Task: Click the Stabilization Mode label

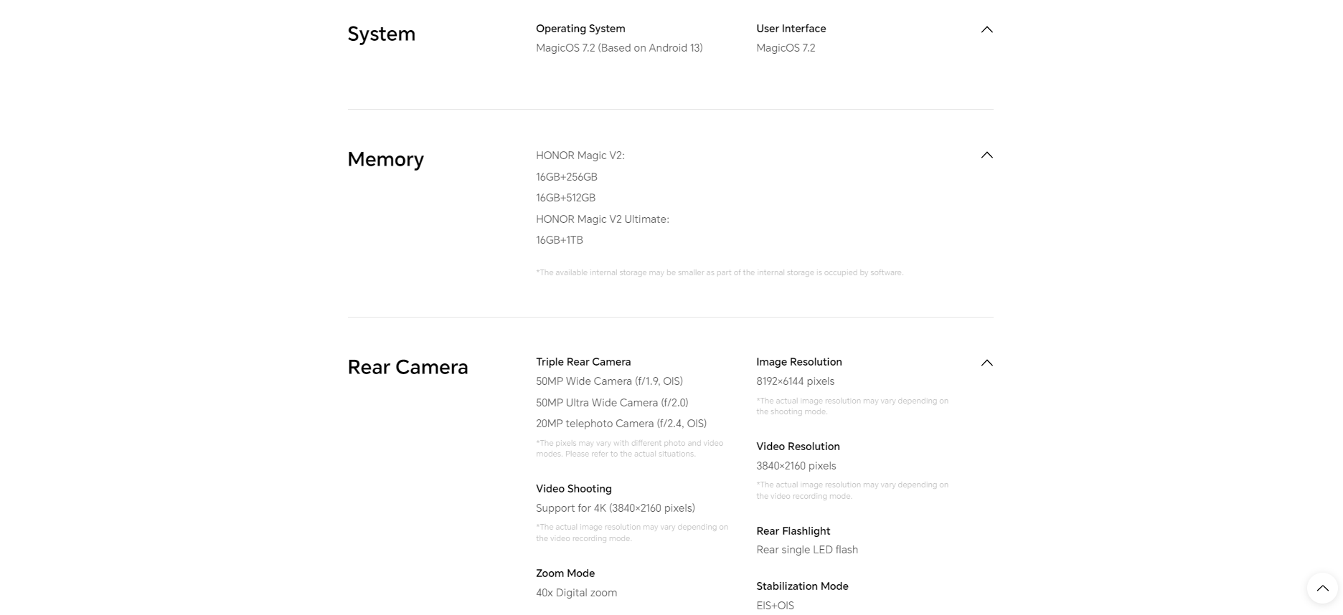Action: 802,586
